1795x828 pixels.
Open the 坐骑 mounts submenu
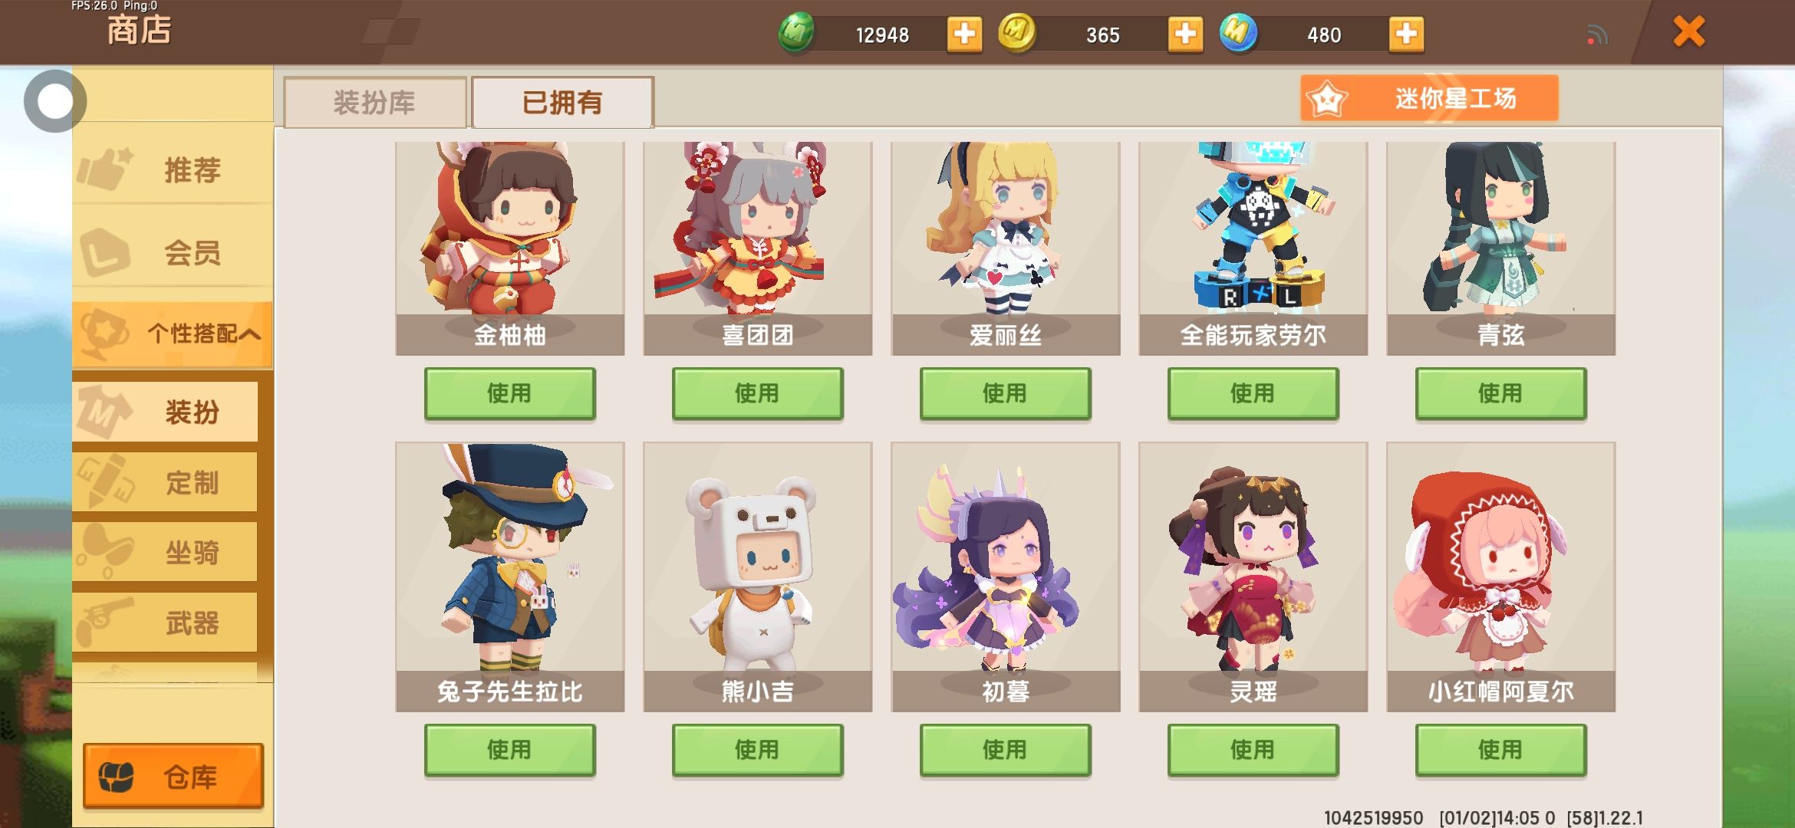coord(165,552)
